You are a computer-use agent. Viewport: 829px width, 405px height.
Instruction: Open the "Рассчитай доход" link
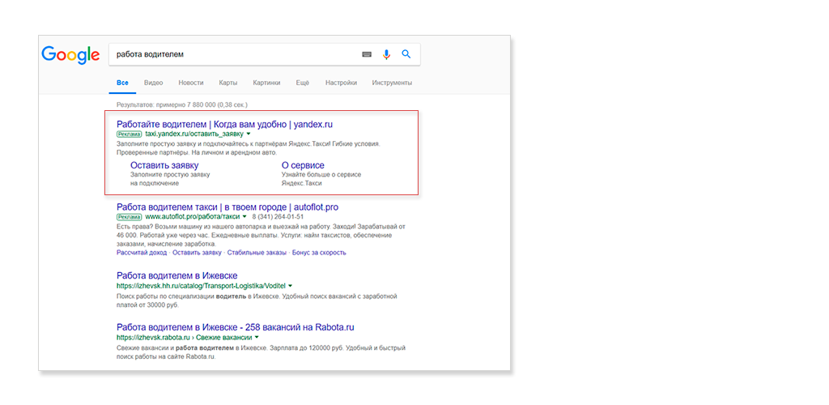click(x=141, y=253)
